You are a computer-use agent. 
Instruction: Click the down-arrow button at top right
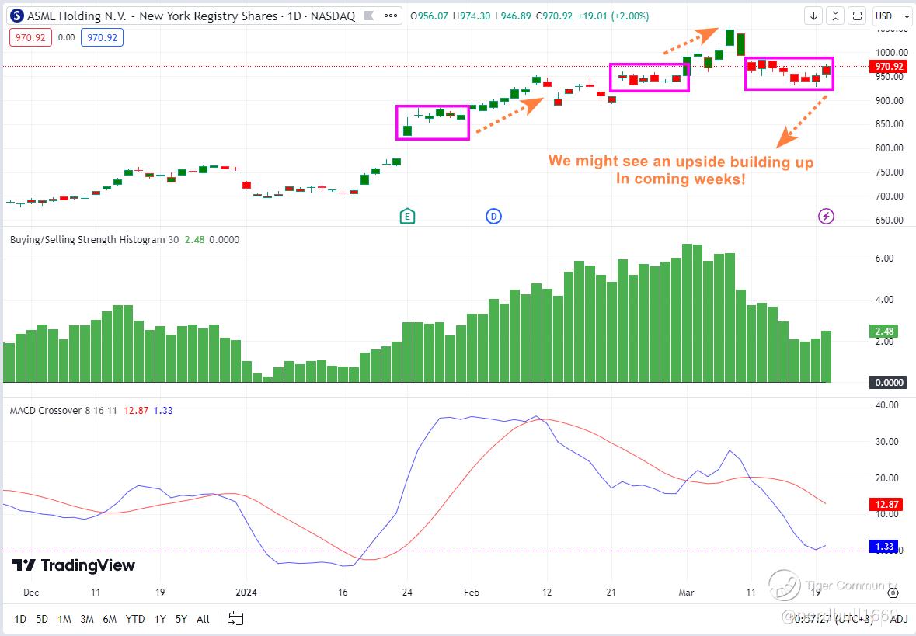coord(813,16)
